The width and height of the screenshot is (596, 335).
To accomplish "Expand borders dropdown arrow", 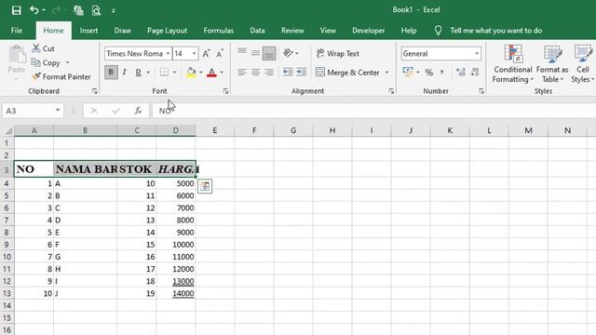I will pyautogui.click(x=174, y=73).
